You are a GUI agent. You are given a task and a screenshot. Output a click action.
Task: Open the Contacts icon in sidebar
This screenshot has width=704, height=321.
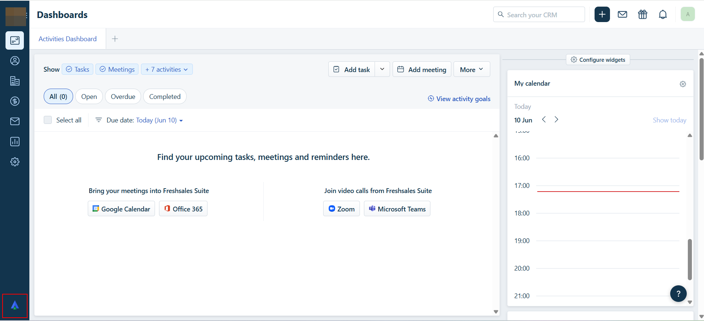point(15,61)
